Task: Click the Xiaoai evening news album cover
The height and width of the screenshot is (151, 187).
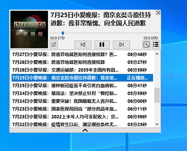Action: (29, 29)
